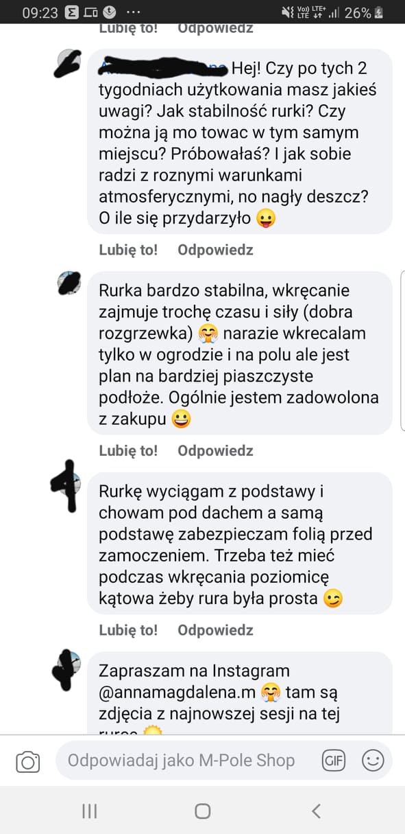Open the emoji smiley picker
This screenshot has height=834, width=405.
point(373,761)
